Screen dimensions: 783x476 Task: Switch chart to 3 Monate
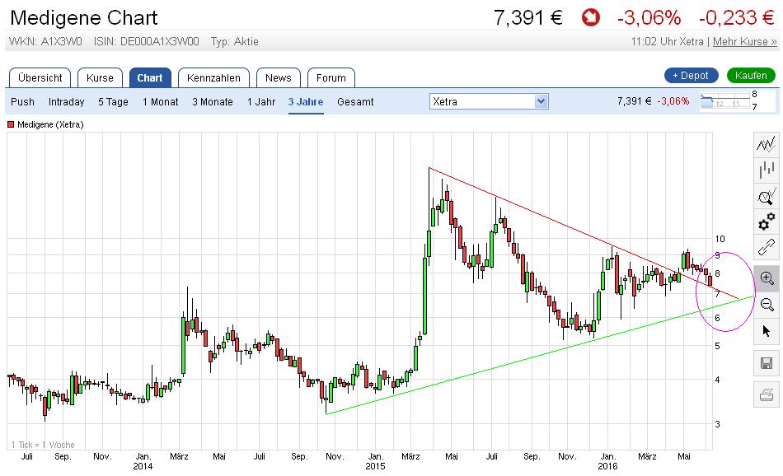tap(213, 102)
